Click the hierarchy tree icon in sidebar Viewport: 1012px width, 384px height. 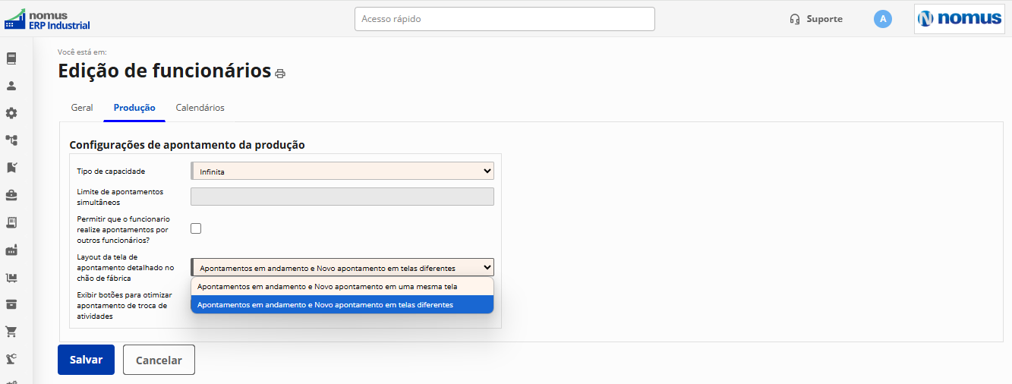11,140
